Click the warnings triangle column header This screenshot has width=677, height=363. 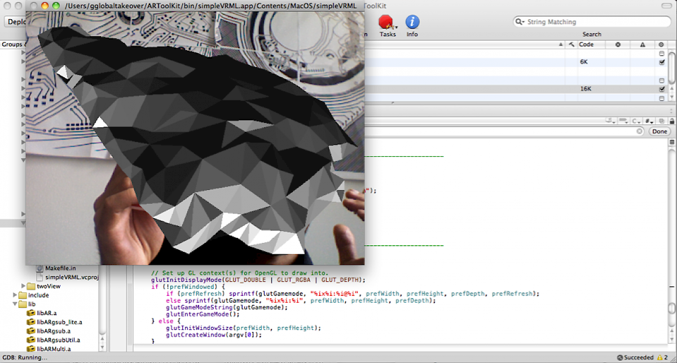tap(642, 45)
